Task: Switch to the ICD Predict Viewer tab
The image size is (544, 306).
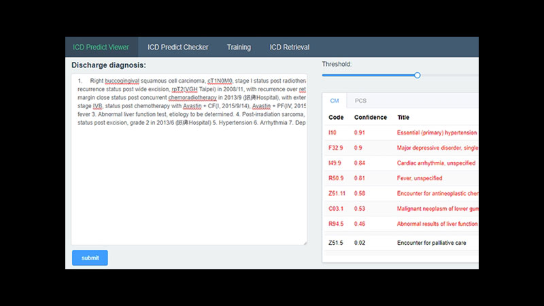Action: (101, 47)
